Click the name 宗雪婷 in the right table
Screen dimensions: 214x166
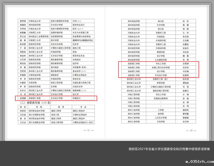(x=185, y=64)
